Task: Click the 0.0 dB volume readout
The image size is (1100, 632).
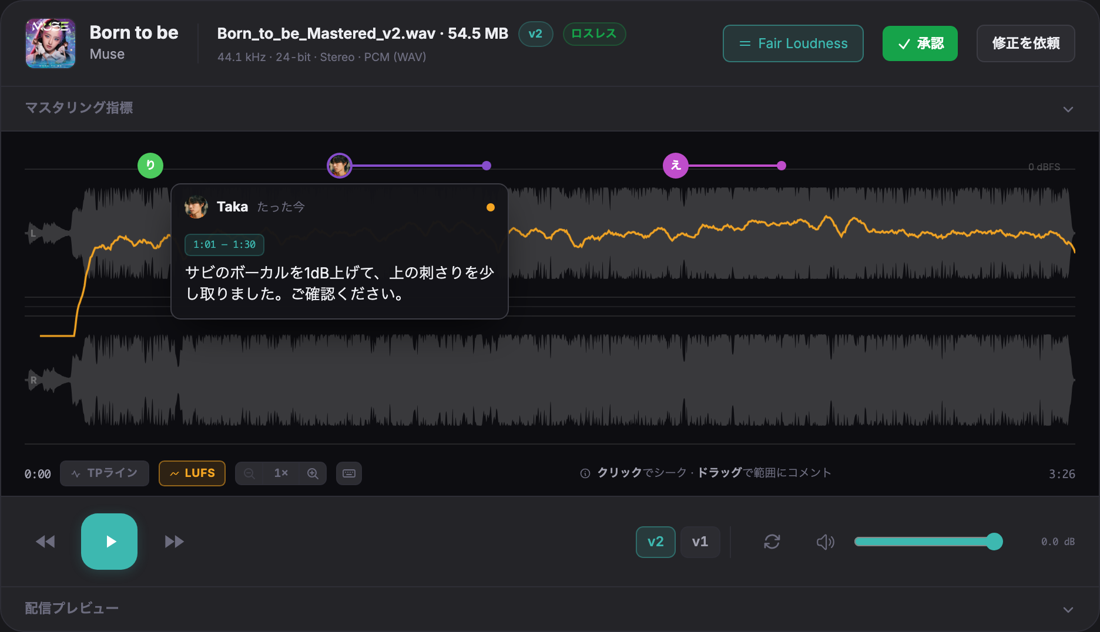Action: [x=1058, y=542]
